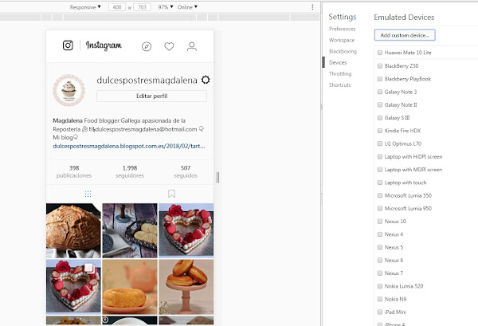
Task: Check the Kindle Fire HDX device
Action: [x=380, y=131]
